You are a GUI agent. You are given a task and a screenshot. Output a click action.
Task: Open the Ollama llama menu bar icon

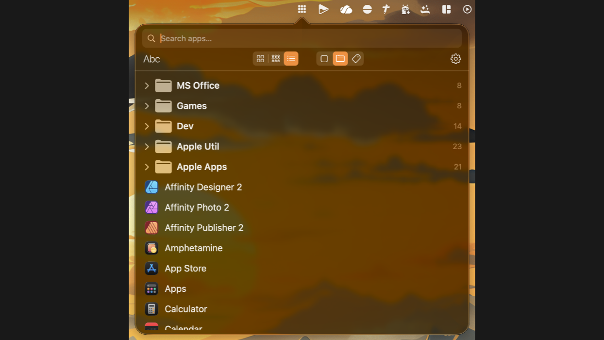[x=406, y=9]
